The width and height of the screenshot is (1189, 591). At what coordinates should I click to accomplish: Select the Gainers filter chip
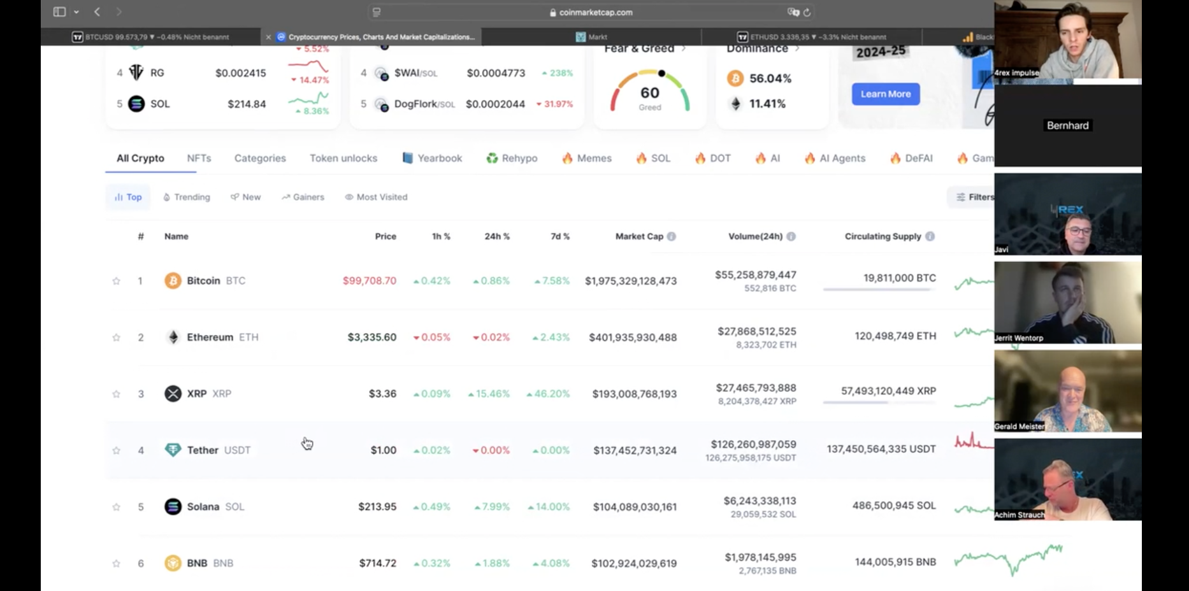(x=303, y=197)
